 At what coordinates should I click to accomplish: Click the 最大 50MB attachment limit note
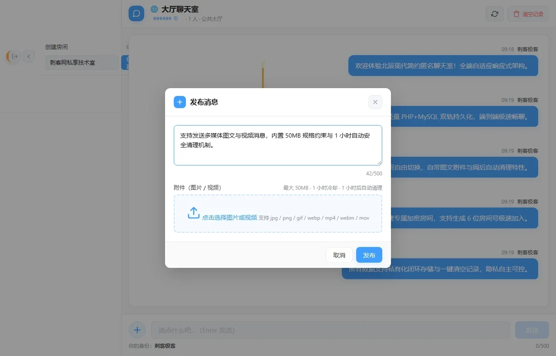[x=333, y=188]
